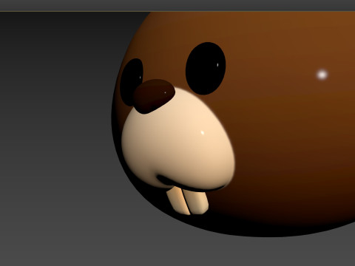Select the larger black eye on the head

(206, 68)
